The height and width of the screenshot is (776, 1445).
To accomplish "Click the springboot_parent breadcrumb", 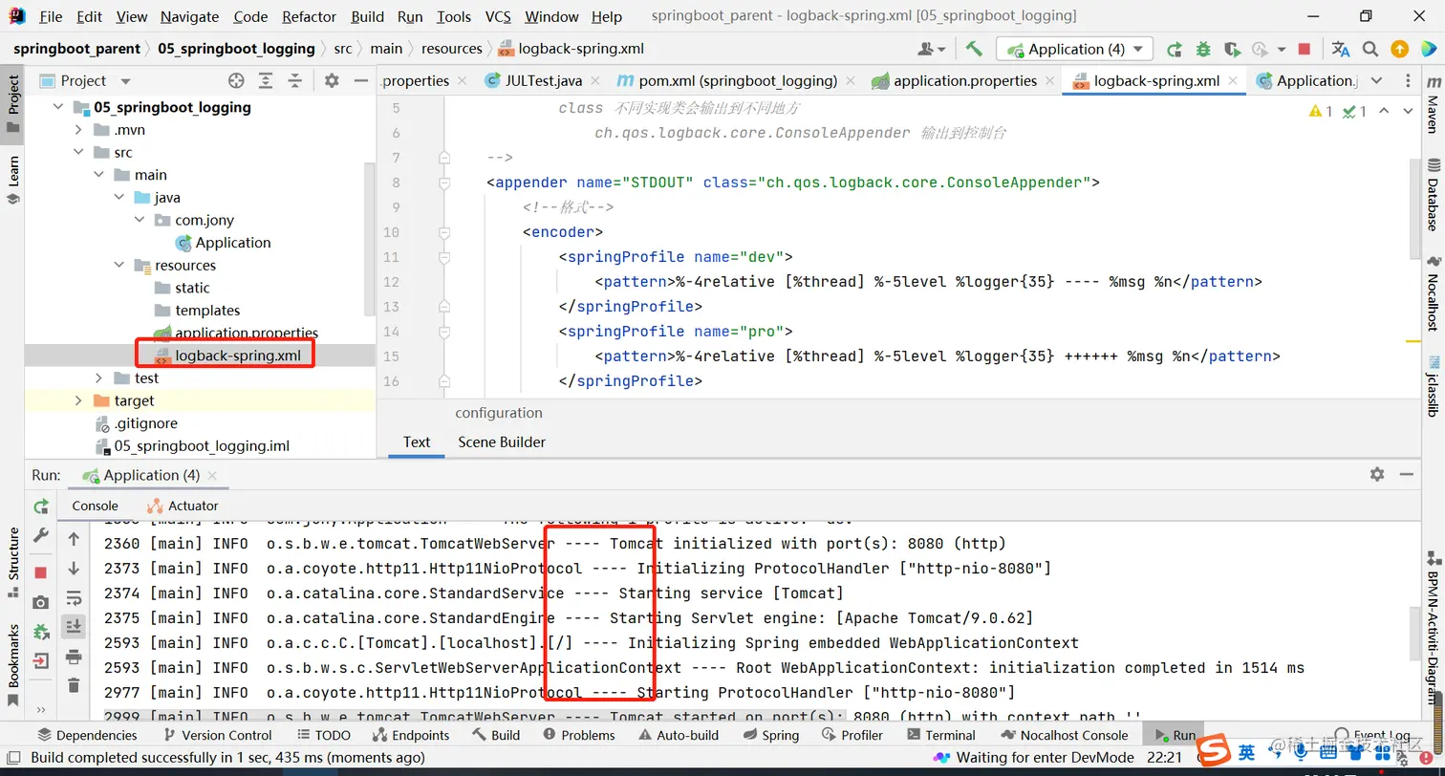I will tap(76, 49).
